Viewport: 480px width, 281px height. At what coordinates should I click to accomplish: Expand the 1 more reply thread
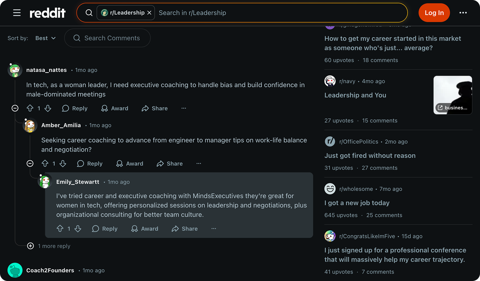point(30,246)
